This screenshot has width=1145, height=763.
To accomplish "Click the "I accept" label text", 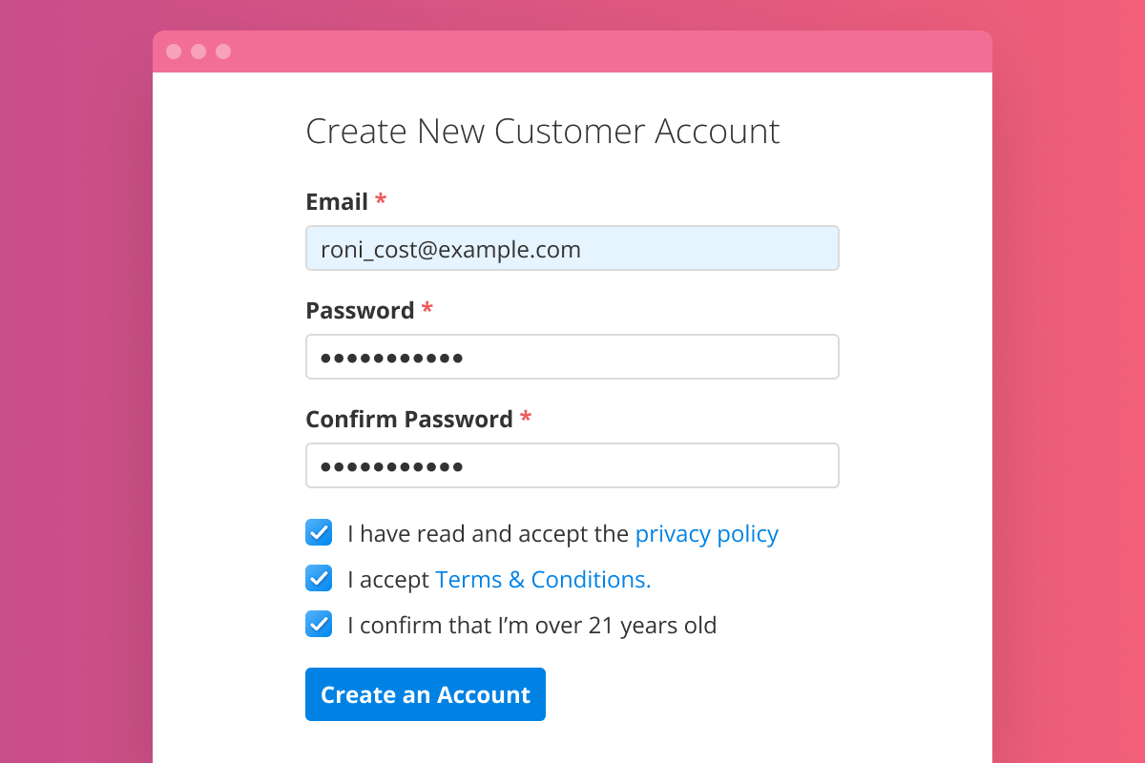I will [x=387, y=580].
